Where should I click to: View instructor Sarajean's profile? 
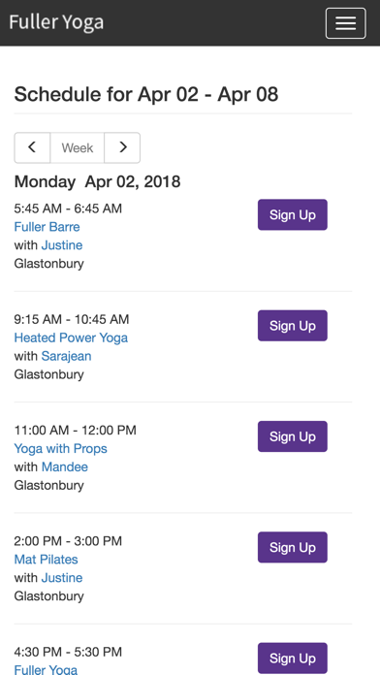click(x=66, y=357)
